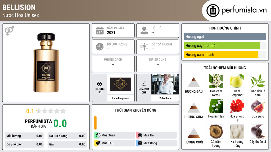The width and height of the screenshot is (271, 152).
Task: Open the Gỗ trầm hương note image
Action: point(216,132)
